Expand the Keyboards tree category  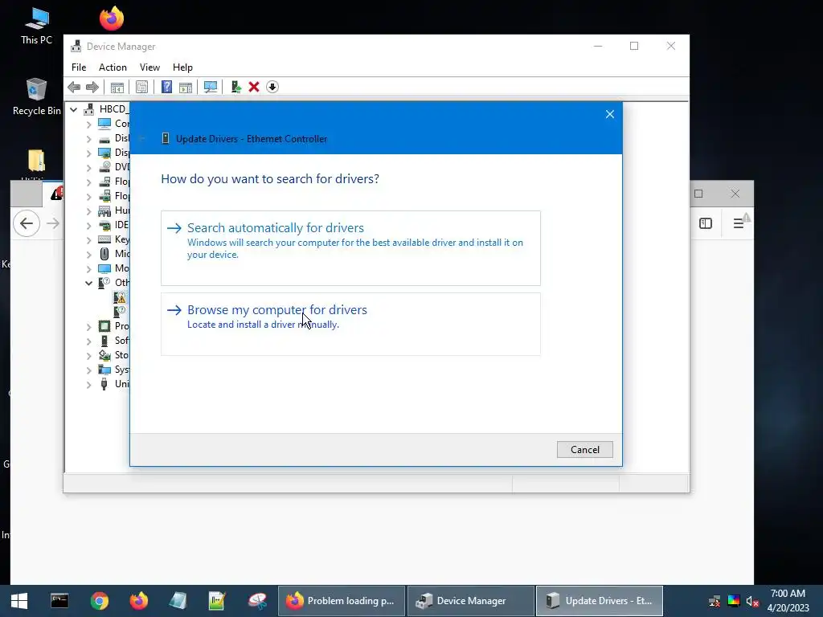(88, 240)
